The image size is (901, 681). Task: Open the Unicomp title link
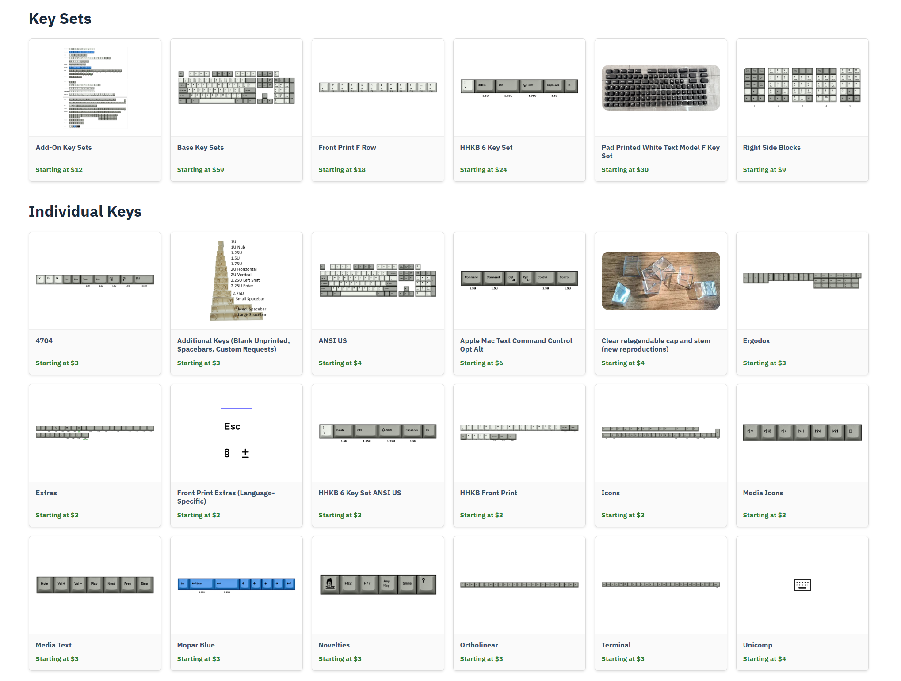point(758,645)
